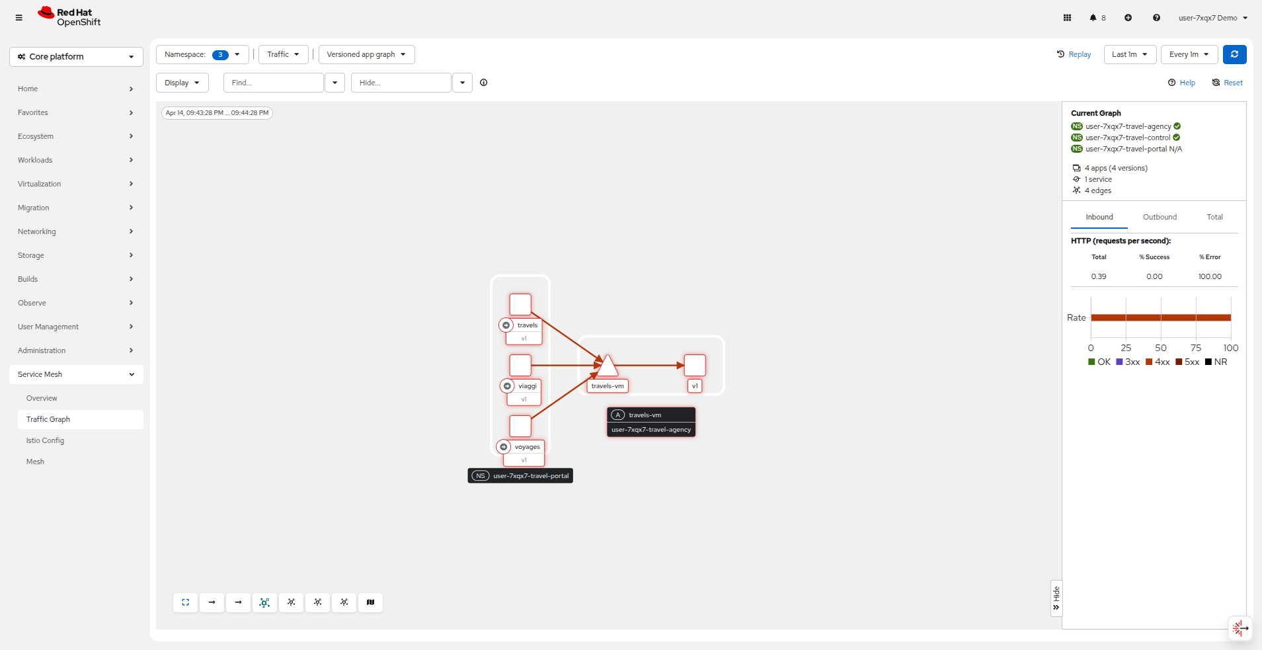Open the application launcher grid icon

pos(1067,18)
